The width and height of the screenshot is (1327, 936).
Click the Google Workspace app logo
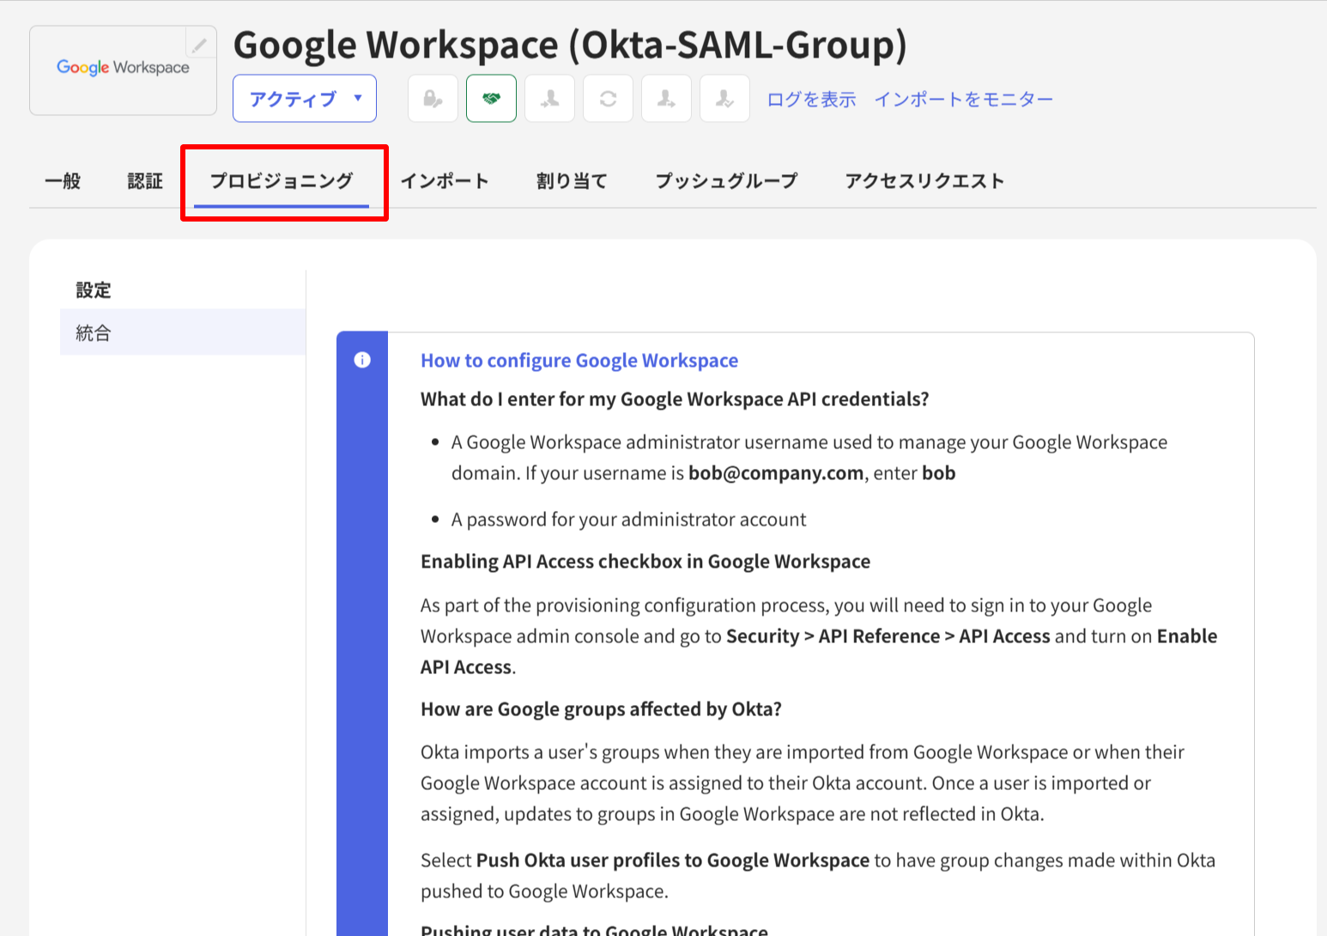122,69
